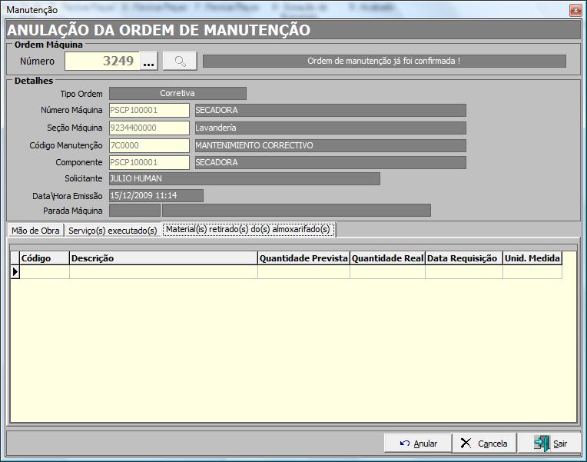Click the Unid. Medida column header
The width and height of the screenshot is (587, 462).
pos(532,258)
